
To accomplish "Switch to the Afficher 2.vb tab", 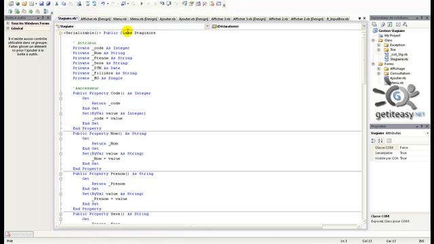I will pyautogui.click(x=279, y=19).
